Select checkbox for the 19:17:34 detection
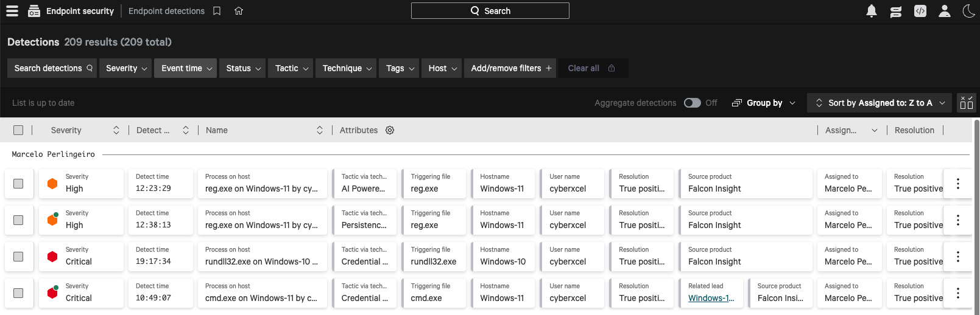980x315 pixels. pos(18,257)
